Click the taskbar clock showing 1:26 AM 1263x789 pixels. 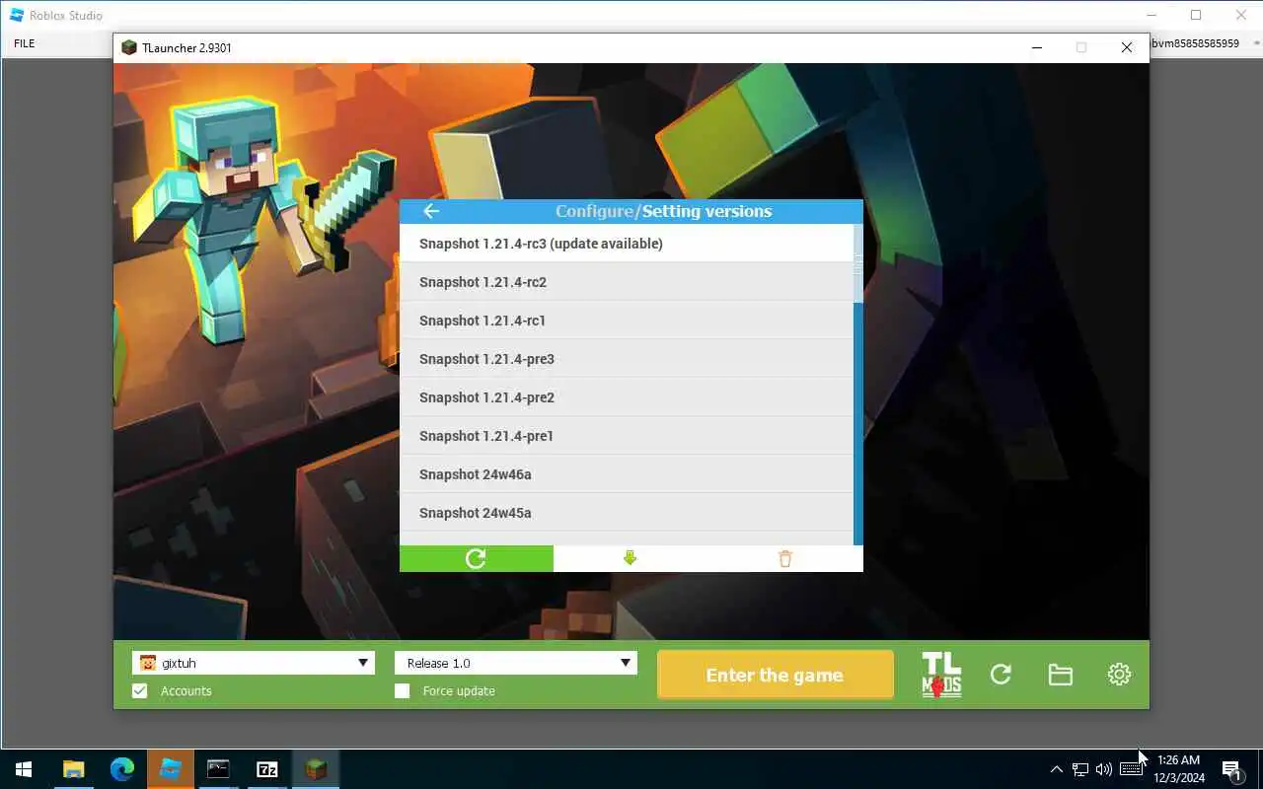pos(1179,769)
